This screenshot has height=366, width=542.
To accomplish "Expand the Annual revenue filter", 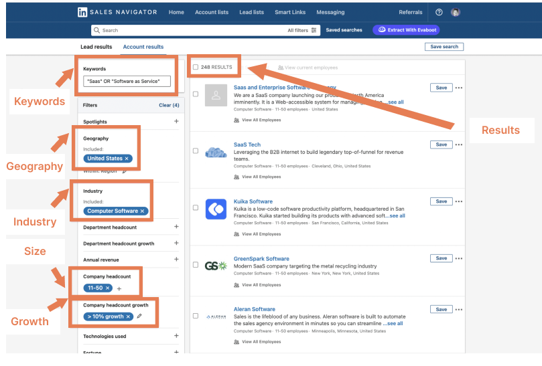I will click(176, 260).
